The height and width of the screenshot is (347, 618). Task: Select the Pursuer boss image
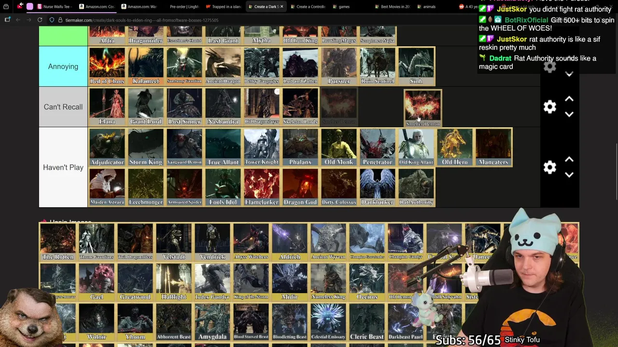(x=338, y=67)
